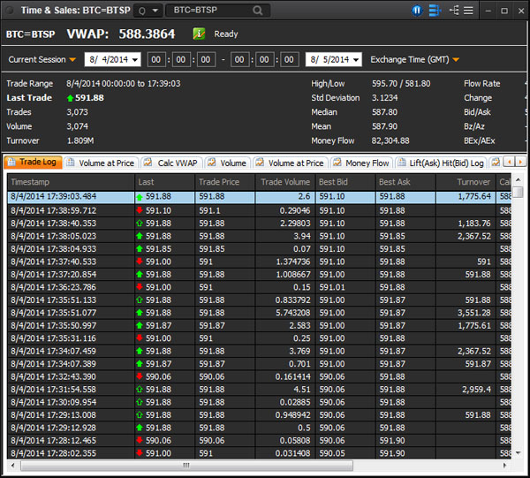Image resolution: width=530 pixels, height=478 pixels.
Task: Sort by the Best Ask column header
Action: click(x=405, y=182)
